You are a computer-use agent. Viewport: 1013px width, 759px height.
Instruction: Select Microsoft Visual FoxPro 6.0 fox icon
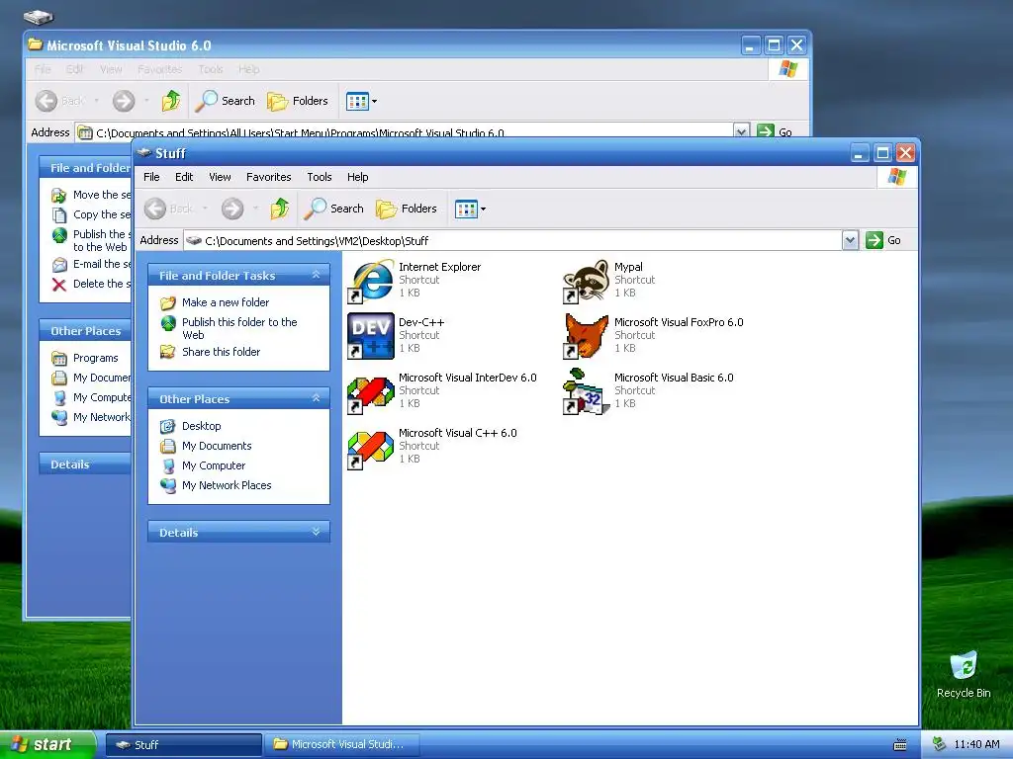click(x=586, y=336)
